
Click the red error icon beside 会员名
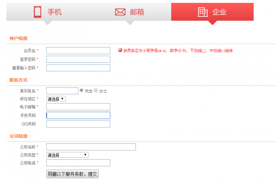click(120, 50)
